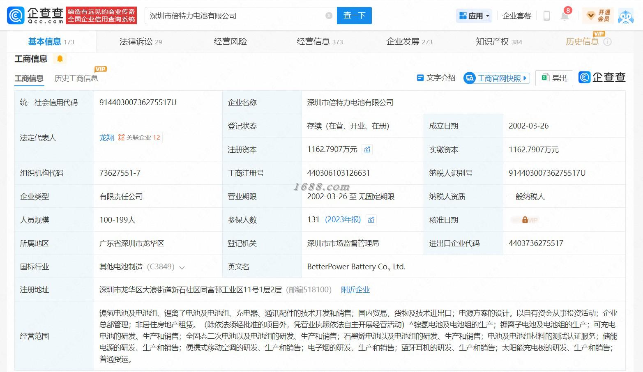Screen dimensions: 643x372
Task: Select the registered address text
Action: pos(191,290)
